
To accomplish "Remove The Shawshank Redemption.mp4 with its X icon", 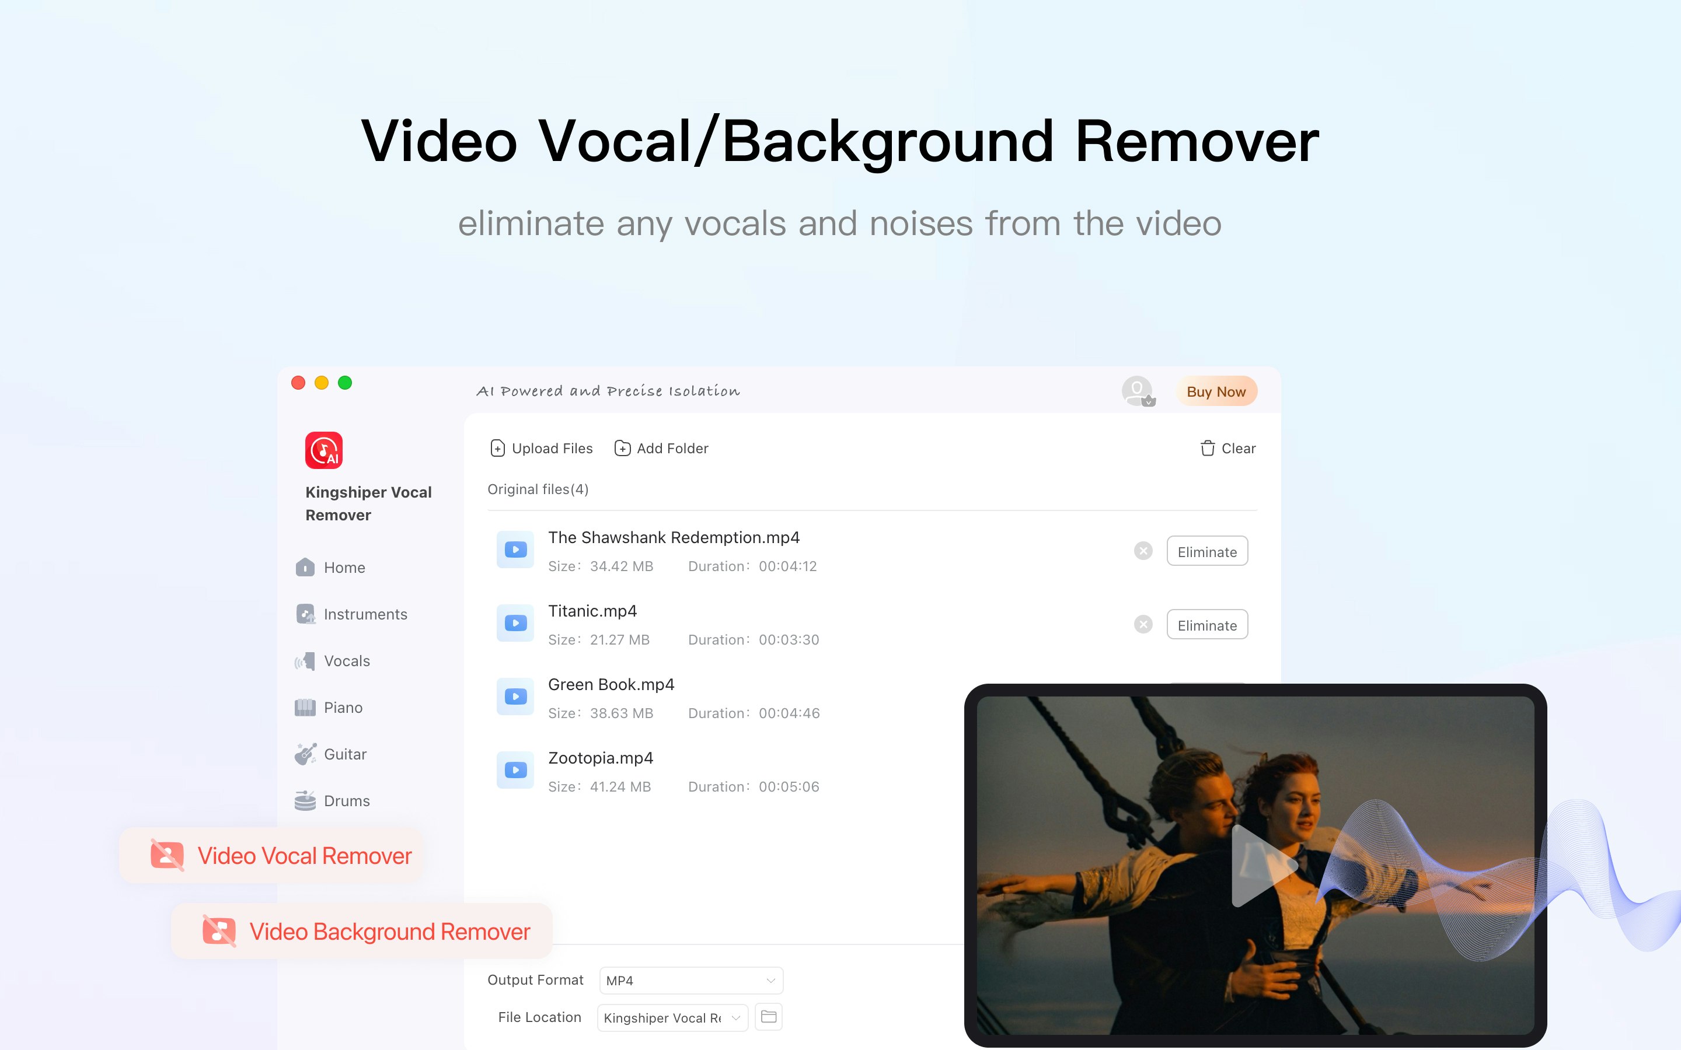I will coord(1143,551).
